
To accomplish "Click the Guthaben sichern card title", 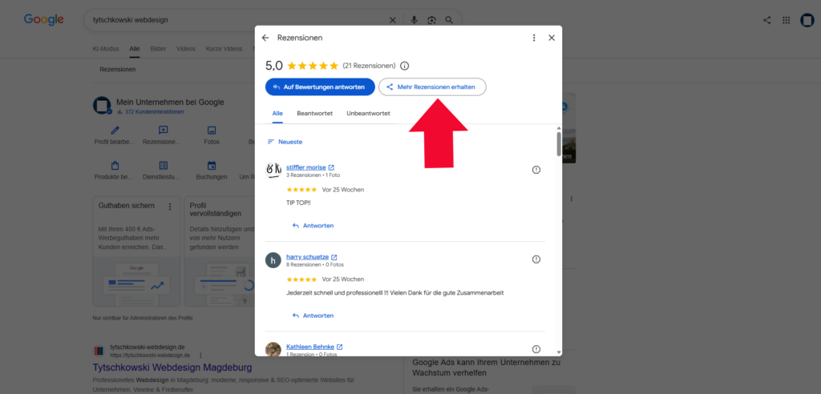I will coord(126,206).
